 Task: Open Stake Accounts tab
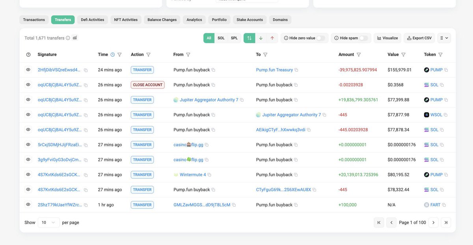250,20
